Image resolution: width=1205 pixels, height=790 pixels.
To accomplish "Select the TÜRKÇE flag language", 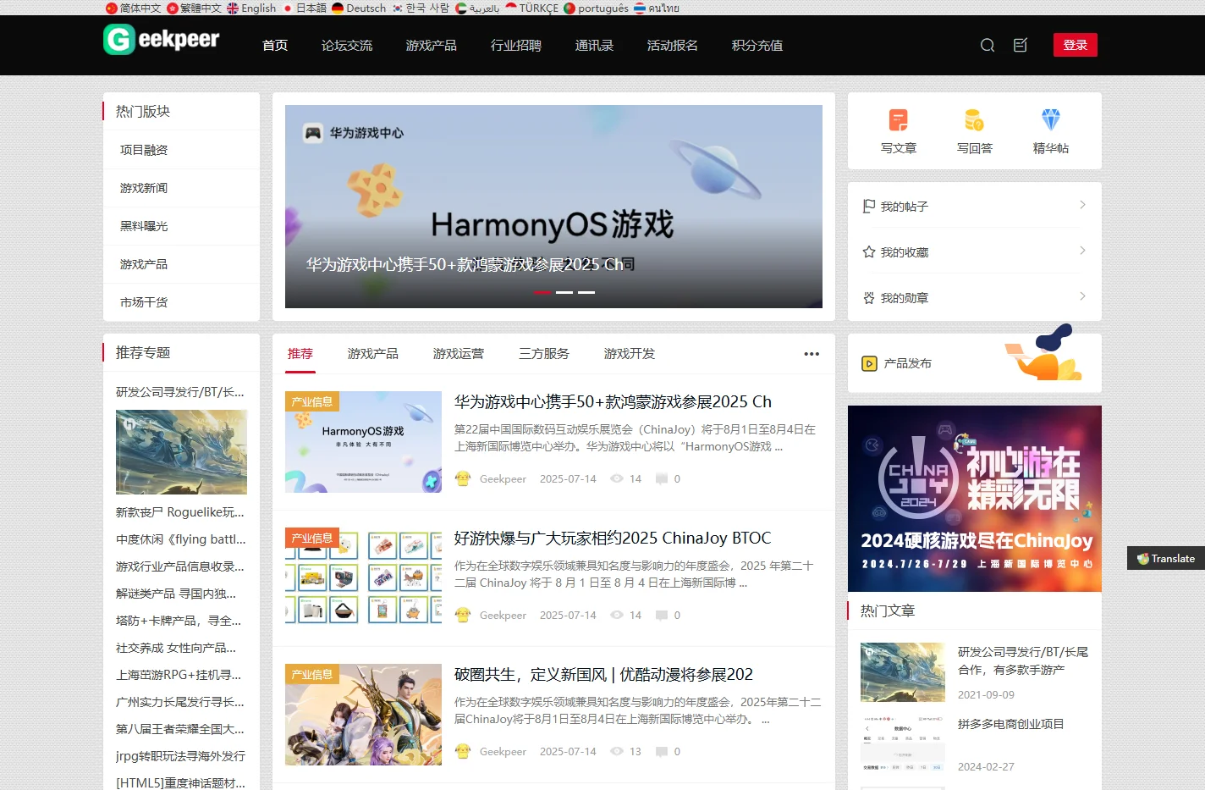I will click(531, 8).
